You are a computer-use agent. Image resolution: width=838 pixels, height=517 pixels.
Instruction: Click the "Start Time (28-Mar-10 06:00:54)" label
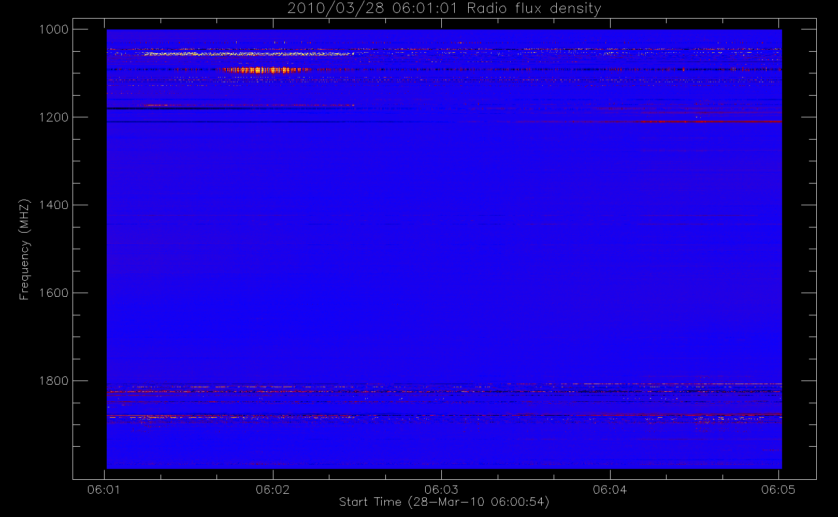click(444, 502)
